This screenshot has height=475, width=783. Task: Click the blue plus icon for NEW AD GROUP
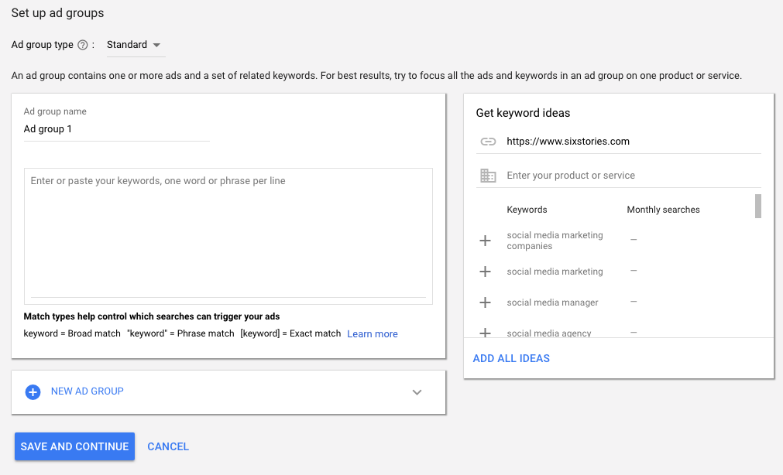pos(33,392)
